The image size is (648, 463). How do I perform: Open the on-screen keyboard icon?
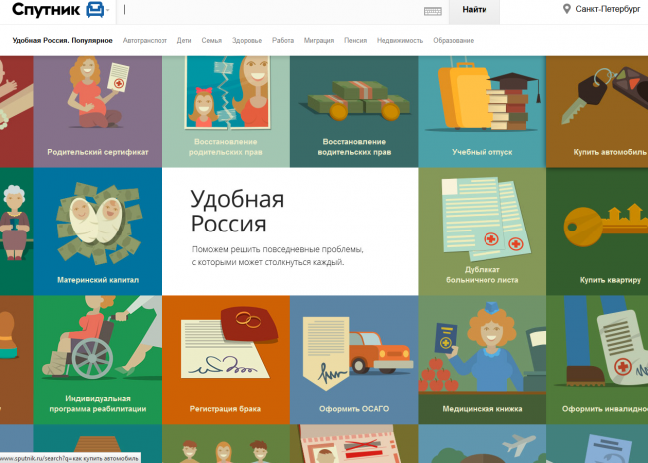(433, 12)
